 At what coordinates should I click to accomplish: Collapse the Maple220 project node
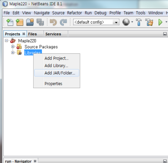[x=6, y=41]
